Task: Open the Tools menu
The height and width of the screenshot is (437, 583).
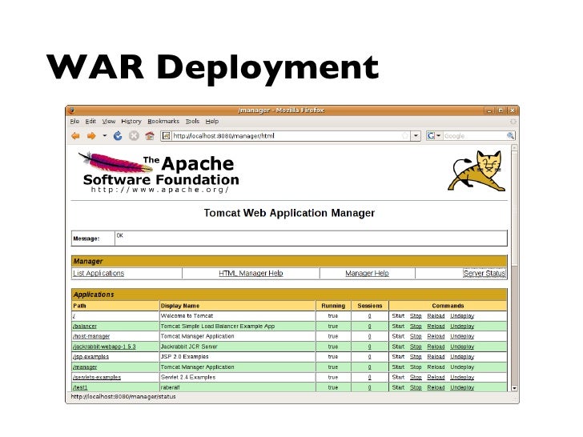Action: point(192,122)
